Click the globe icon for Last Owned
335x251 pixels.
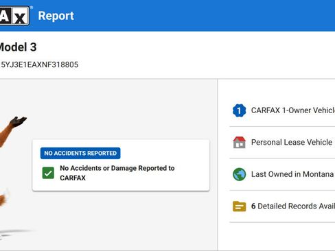point(239,174)
